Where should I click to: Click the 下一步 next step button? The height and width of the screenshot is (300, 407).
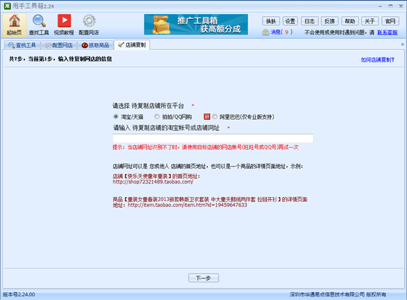[x=203, y=278]
